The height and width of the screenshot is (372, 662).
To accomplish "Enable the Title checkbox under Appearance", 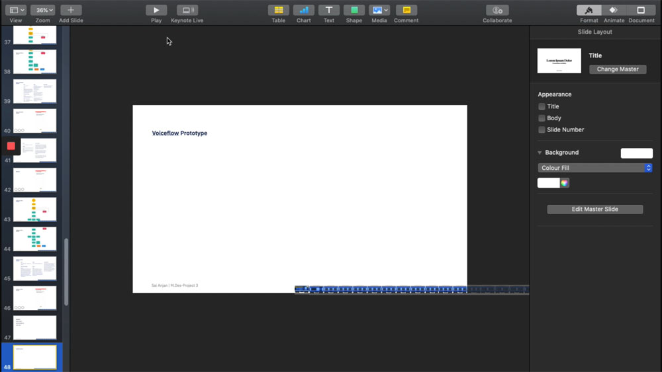I will point(542,106).
